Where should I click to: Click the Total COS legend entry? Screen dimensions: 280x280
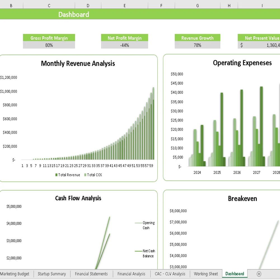[94, 175]
